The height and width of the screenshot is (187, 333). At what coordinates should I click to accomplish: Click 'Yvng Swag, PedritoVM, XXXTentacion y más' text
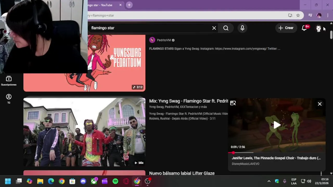point(178,107)
